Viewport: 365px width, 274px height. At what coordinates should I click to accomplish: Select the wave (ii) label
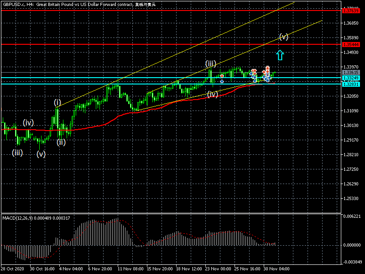[61, 142]
